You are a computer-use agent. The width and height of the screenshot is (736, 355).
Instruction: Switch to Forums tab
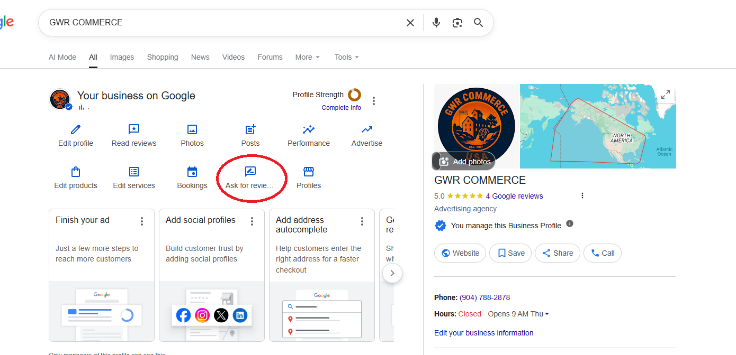pyautogui.click(x=270, y=57)
